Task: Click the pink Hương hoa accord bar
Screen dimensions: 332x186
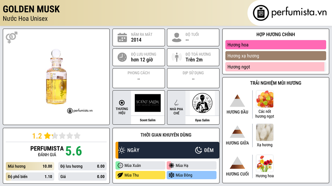Action: 276,45
